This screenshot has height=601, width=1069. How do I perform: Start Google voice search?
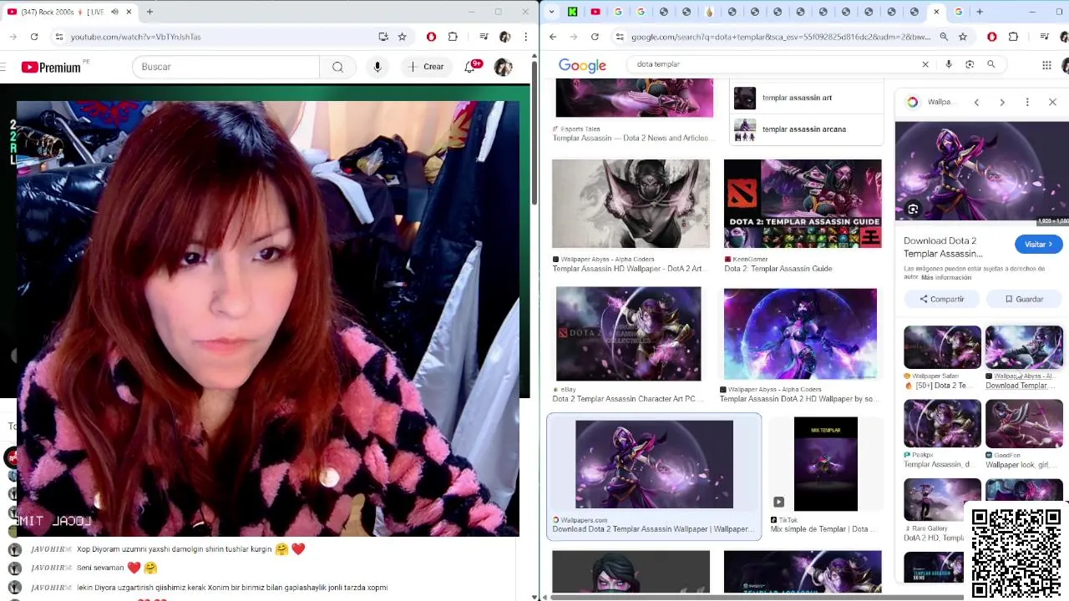tap(949, 64)
